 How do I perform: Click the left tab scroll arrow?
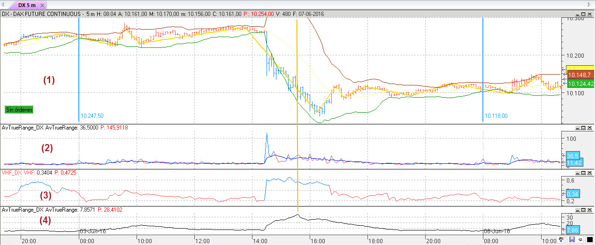[x=4, y=5]
